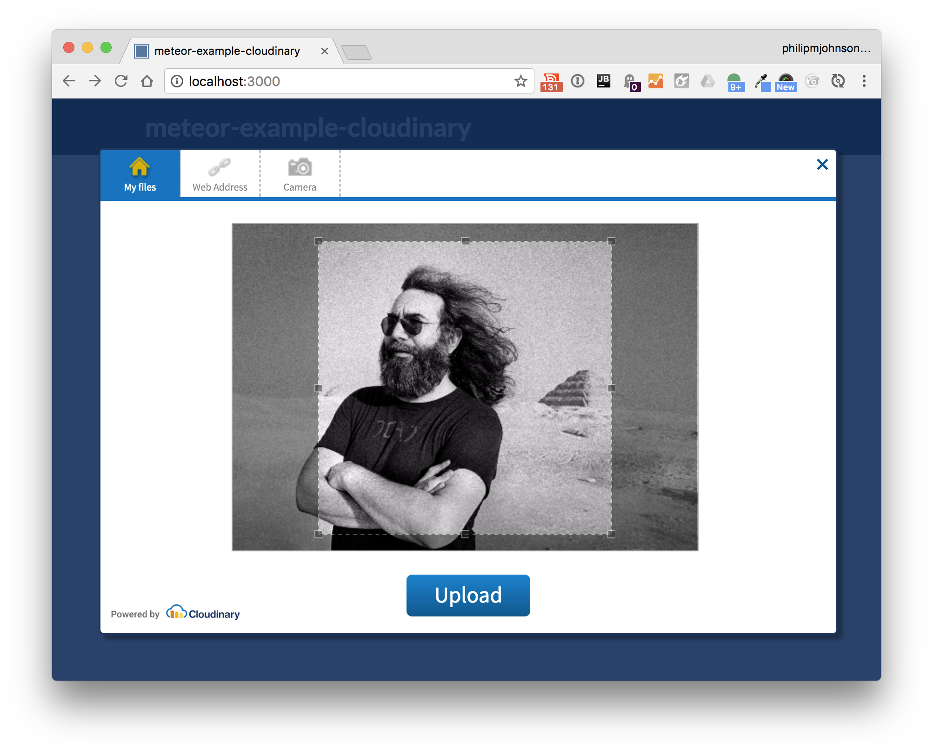Bookmark page with the star icon
Viewport: 933px width, 755px height.
520,81
